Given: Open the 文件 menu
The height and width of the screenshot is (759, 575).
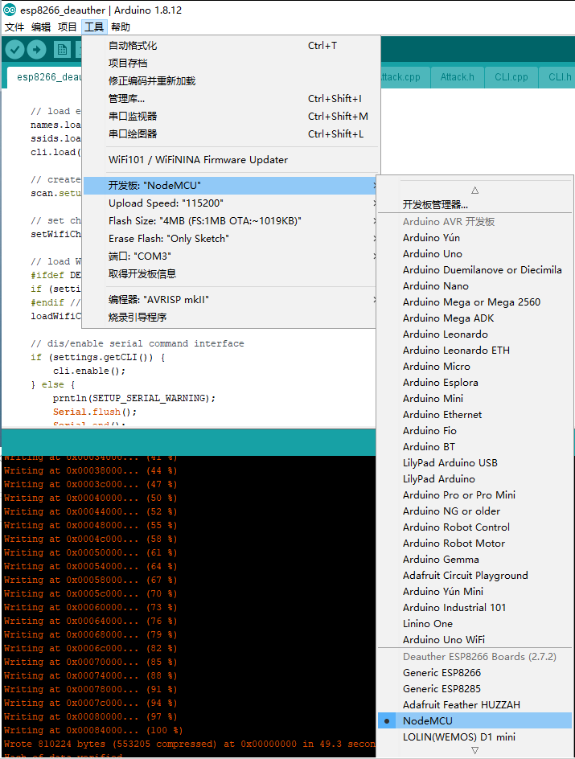Looking at the screenshot, I should 14,27.
